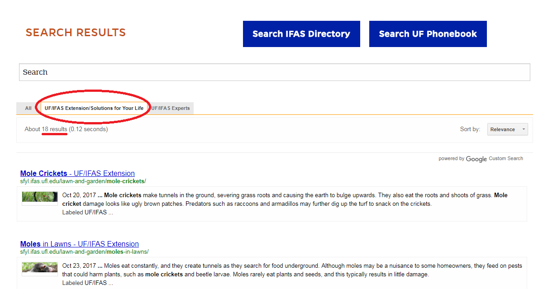This screenshot has width=543, height=289.
Task: Switch to the UF/IFAS Experts tab
Action: 171,108
